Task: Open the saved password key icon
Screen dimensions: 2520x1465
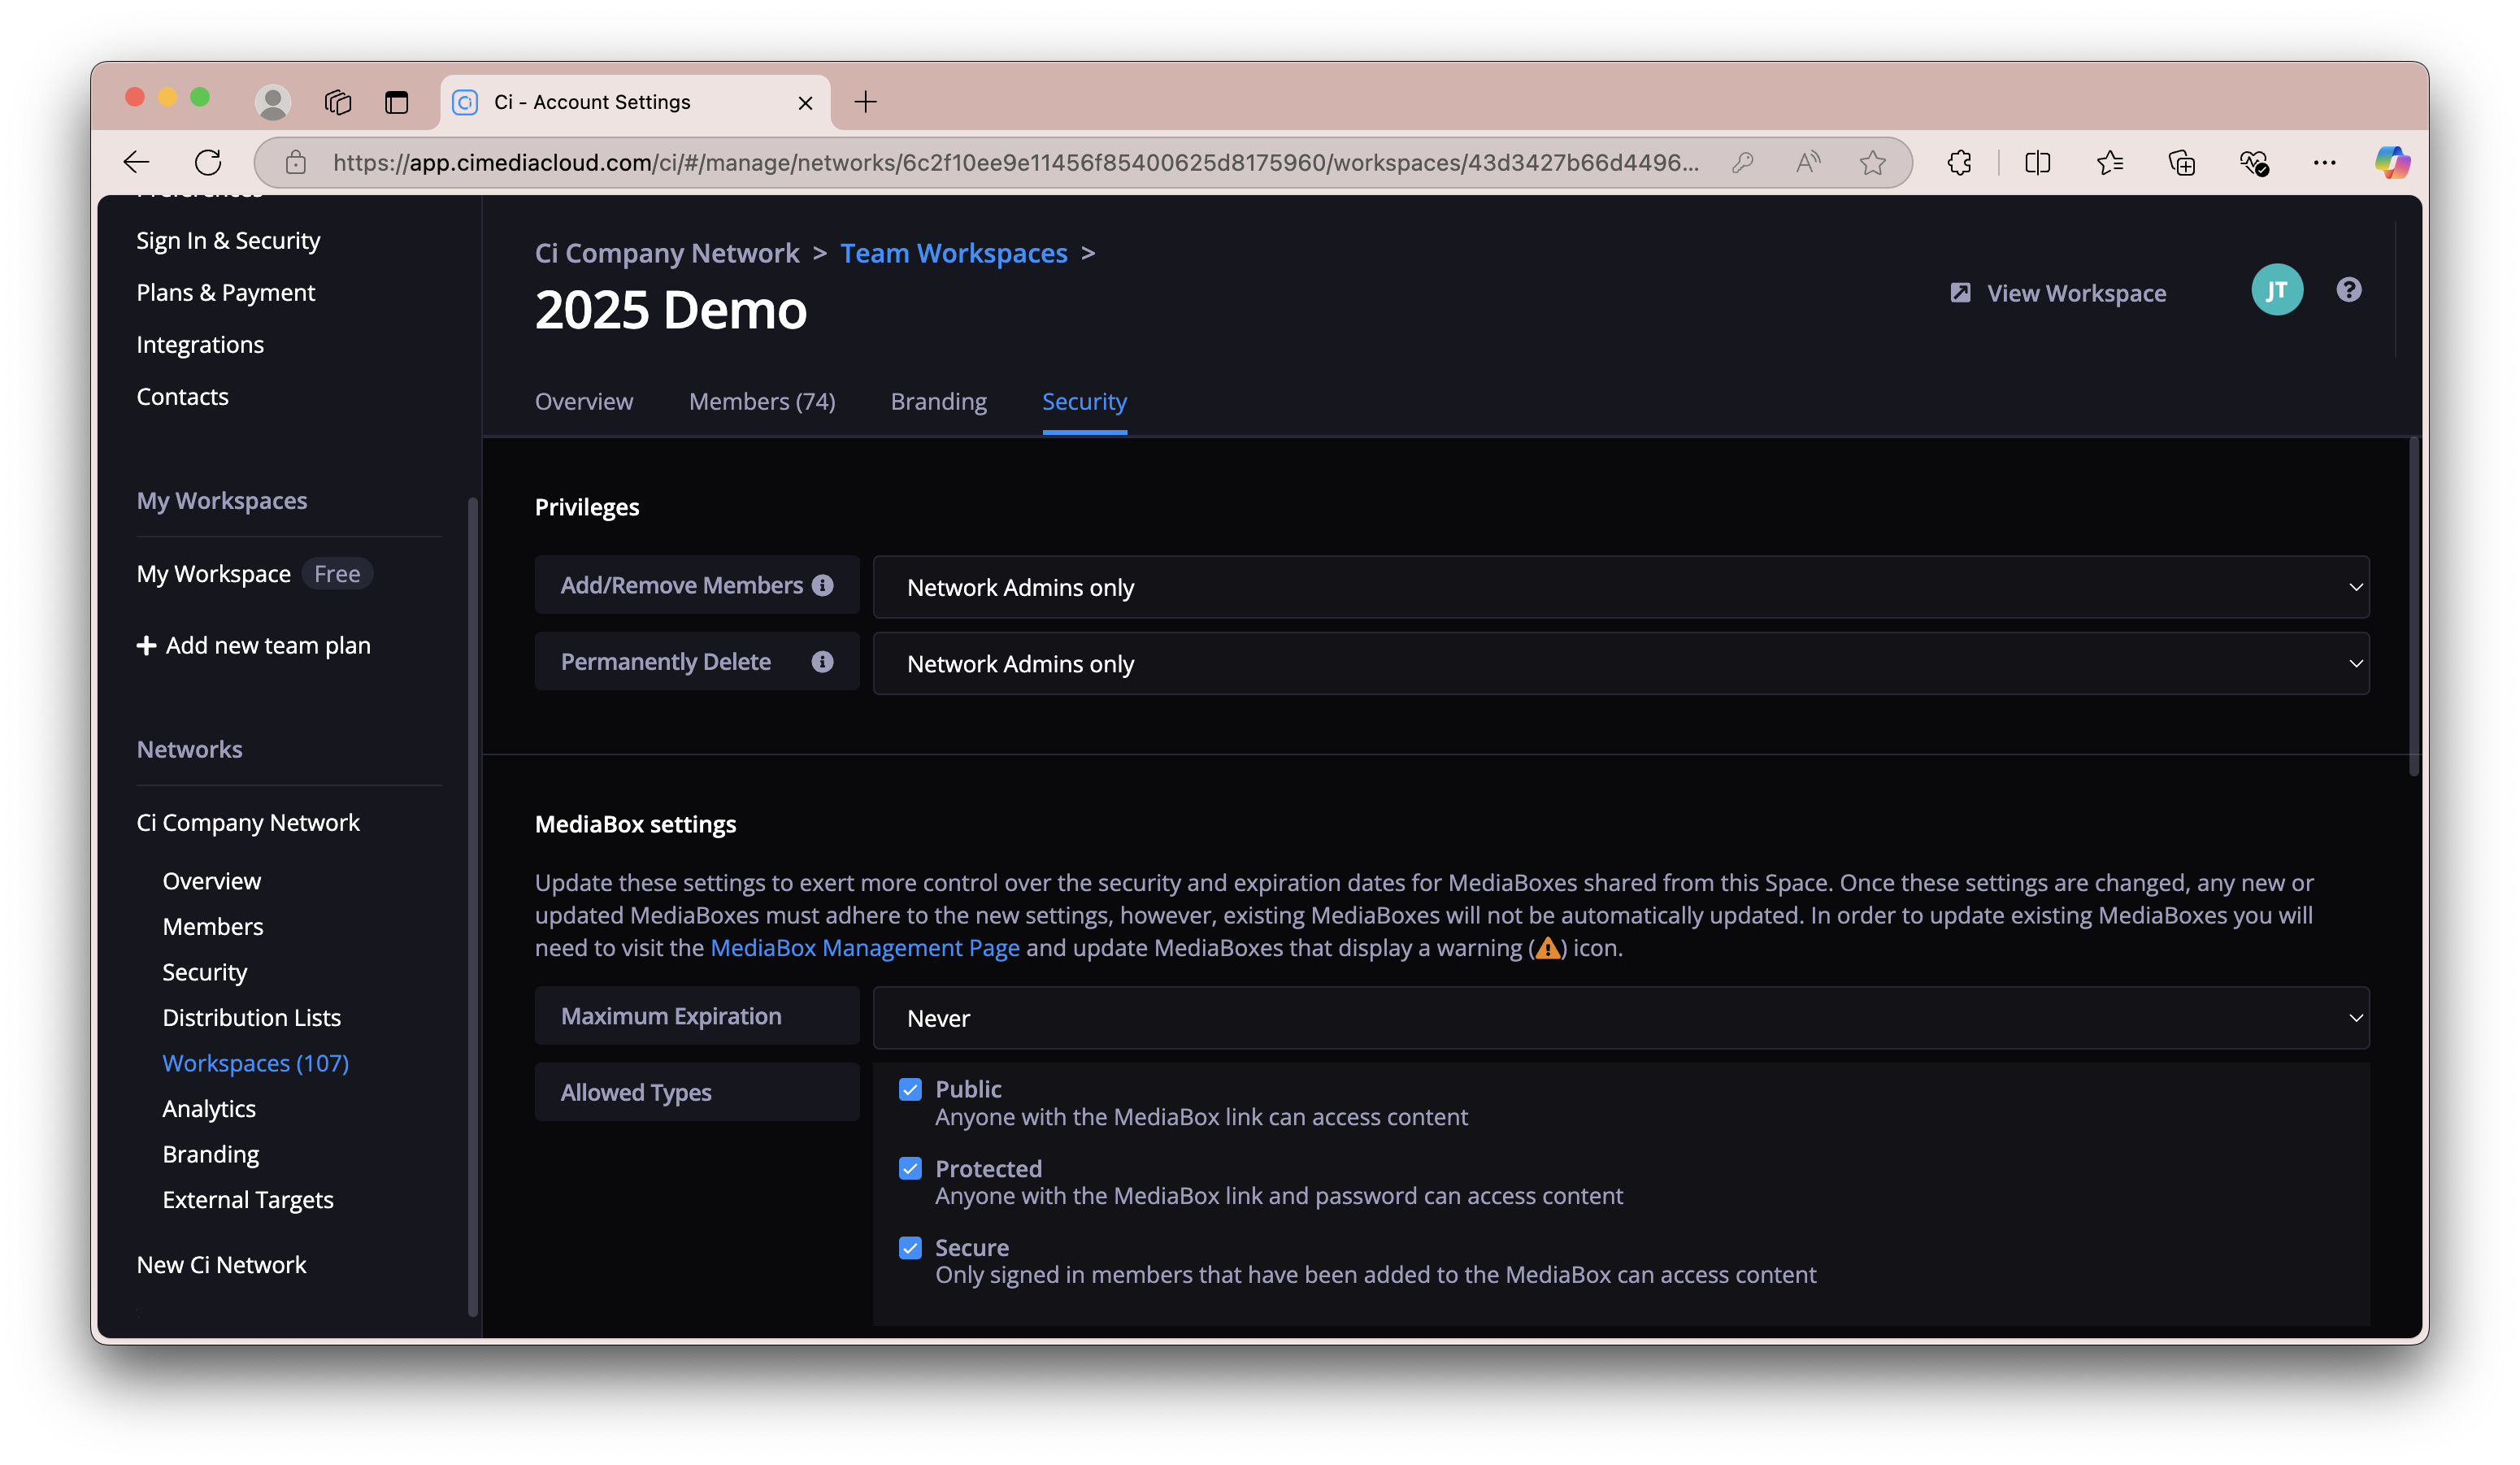Action: click(1743, 162)
